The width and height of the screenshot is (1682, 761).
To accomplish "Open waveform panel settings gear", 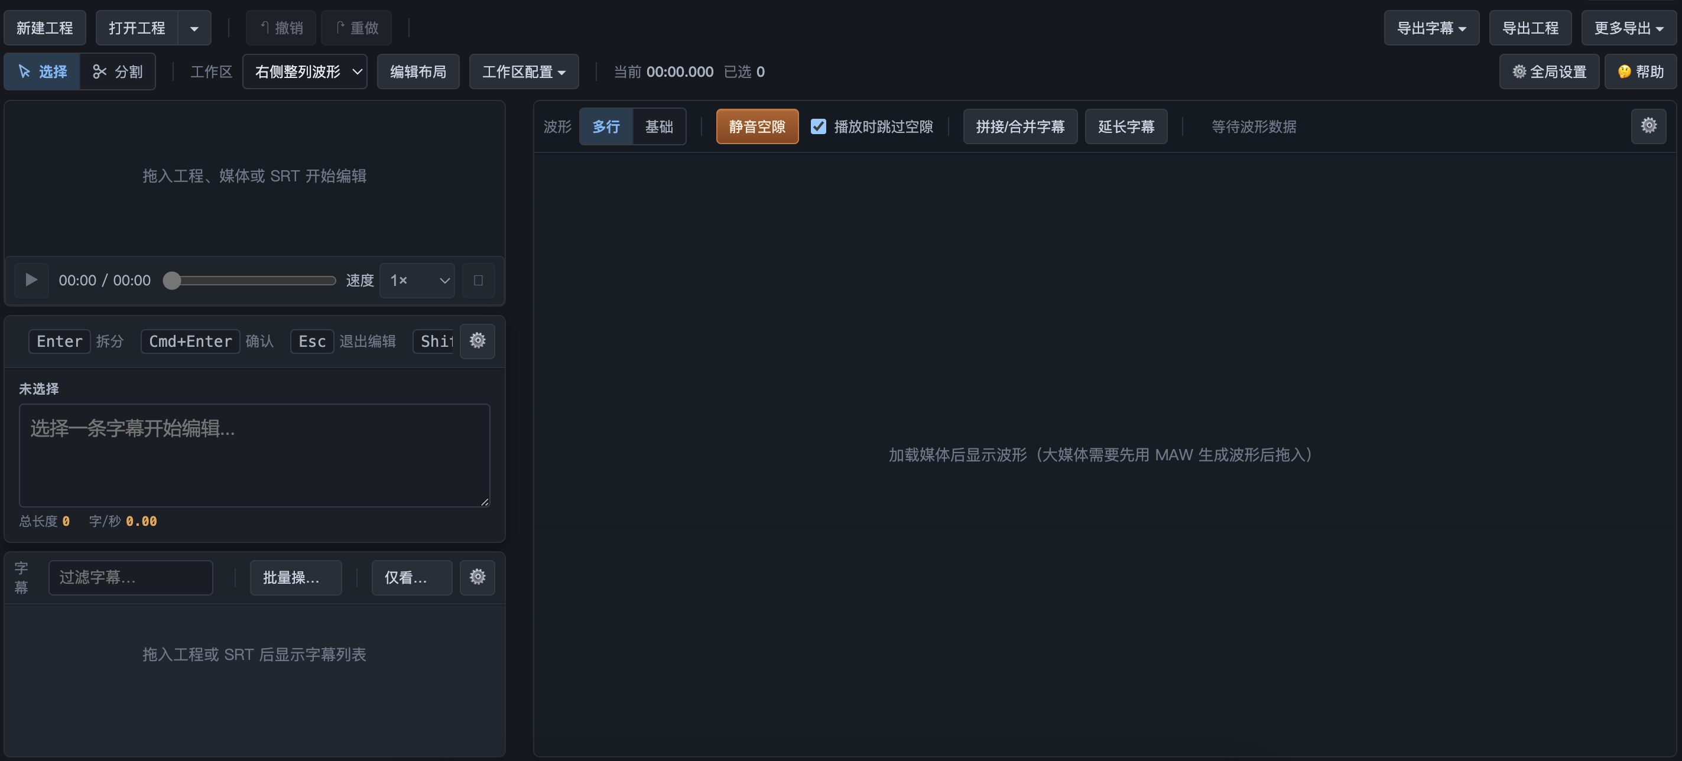I will tap(1649, 125).
